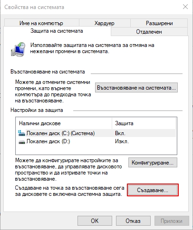193x230 pixels.
Task: Open the Хардуер tab
Action: click(x=105, y=23)
